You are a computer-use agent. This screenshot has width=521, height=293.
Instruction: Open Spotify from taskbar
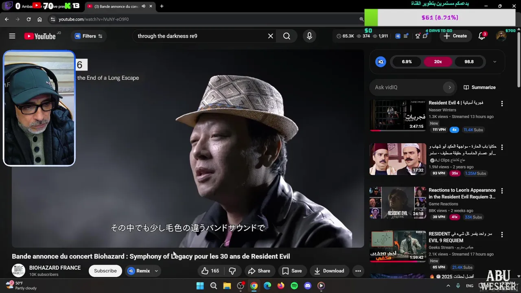(x=294, y=286)
